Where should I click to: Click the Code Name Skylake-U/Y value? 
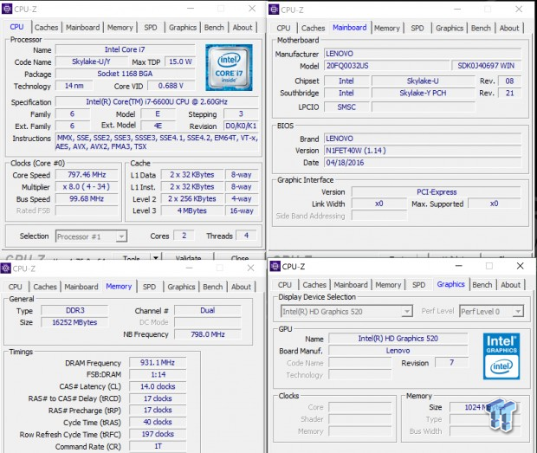pos(91,61)
